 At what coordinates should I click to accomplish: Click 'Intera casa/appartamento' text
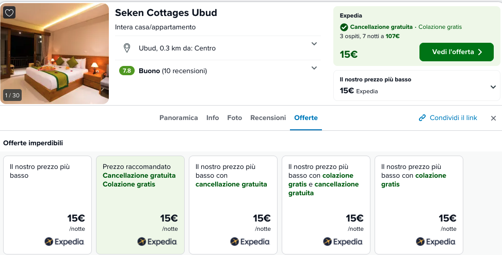(x=155, y=27)
